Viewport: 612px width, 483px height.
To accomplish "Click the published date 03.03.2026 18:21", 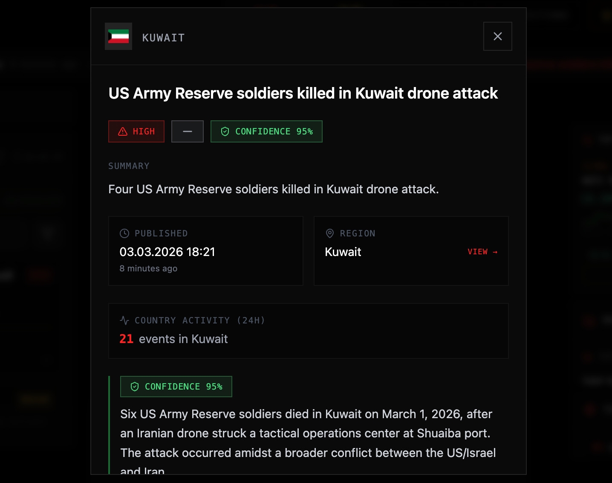I will (167, 252).
